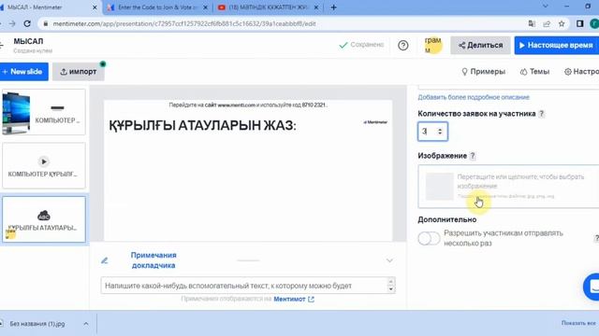The height and width of the screenshot is (336, 599).
Task: Click the address bar URL
Action: pyautogui.click(x=184, y=23)
